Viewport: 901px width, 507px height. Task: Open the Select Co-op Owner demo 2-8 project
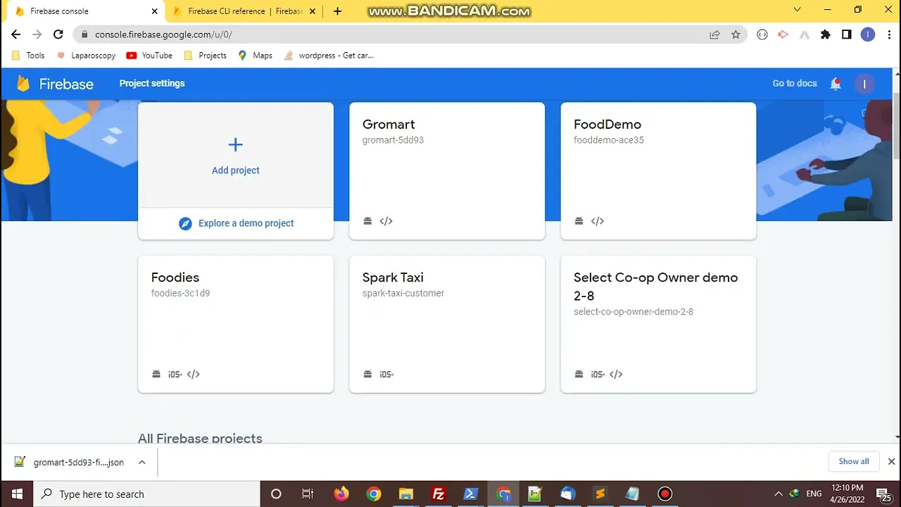pos(658,324)
